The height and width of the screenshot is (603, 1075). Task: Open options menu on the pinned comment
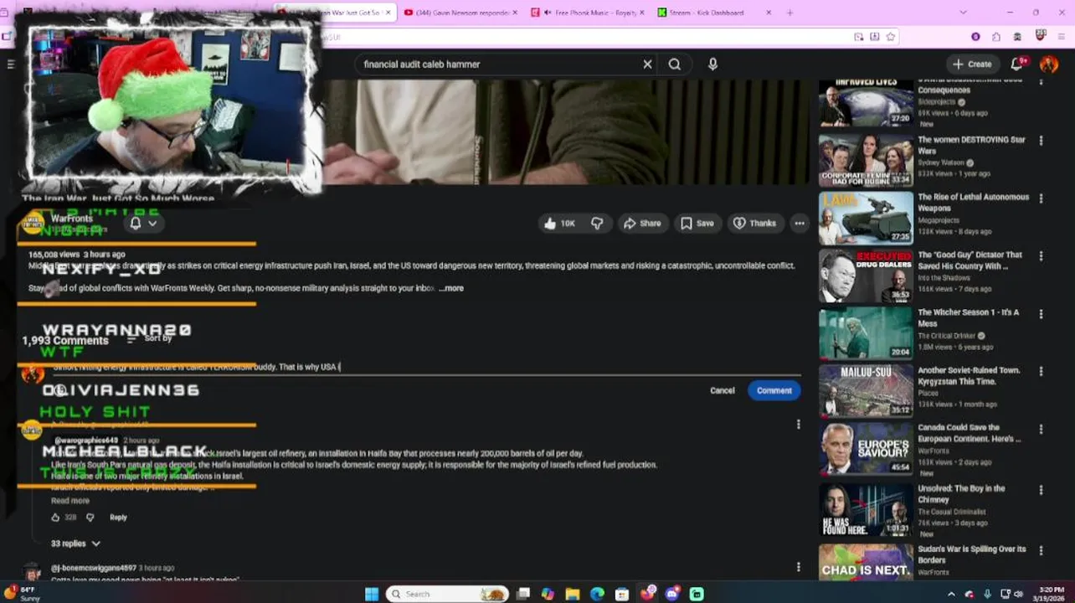[x=798, y=425]
